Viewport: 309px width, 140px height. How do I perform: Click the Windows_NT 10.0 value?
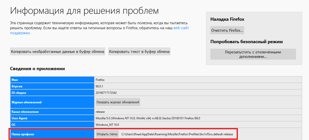point(107,125)
